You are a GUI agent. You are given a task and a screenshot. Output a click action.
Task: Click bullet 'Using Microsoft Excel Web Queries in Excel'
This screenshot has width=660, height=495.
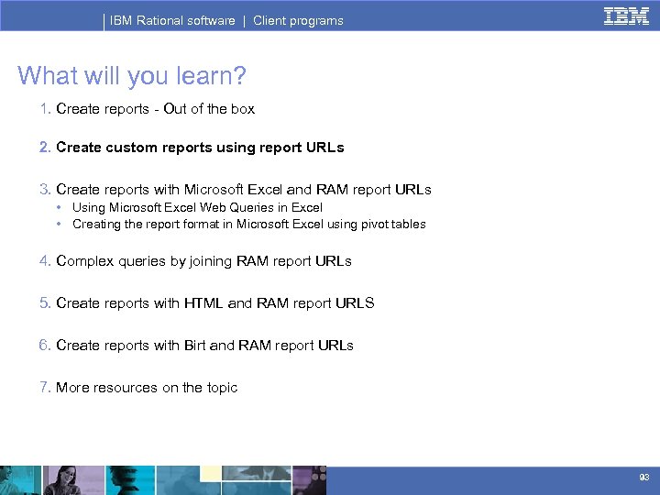197,207
